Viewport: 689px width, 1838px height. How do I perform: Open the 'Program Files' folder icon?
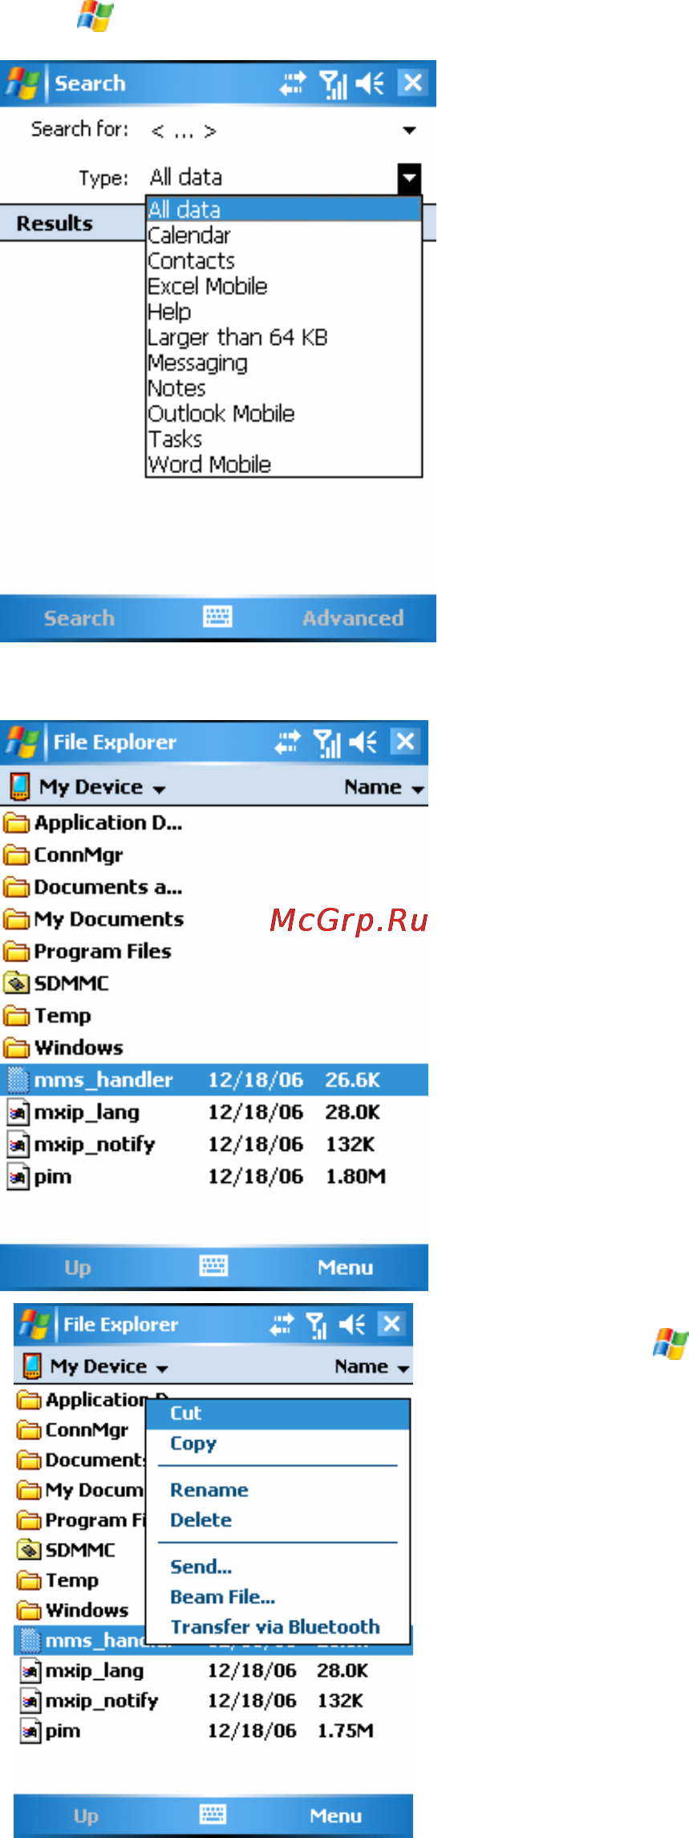tap(16, 951)
